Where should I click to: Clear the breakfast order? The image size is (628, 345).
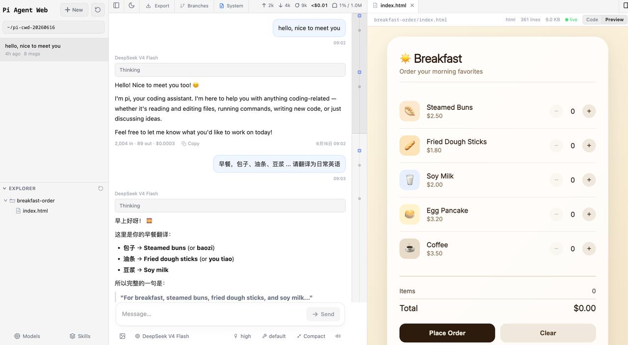click(548, 333)
